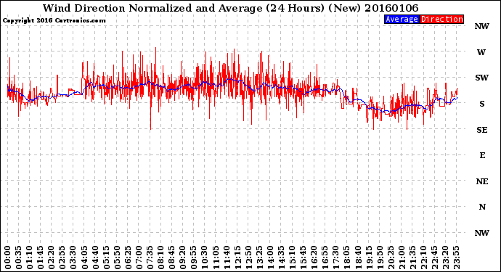Click the 02:55 time axis label
Screen dimensions: 501x272
pos(62,257)
